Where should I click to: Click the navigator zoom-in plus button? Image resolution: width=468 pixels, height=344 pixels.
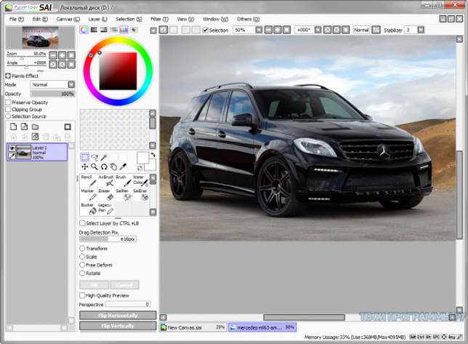click(62, 55)
